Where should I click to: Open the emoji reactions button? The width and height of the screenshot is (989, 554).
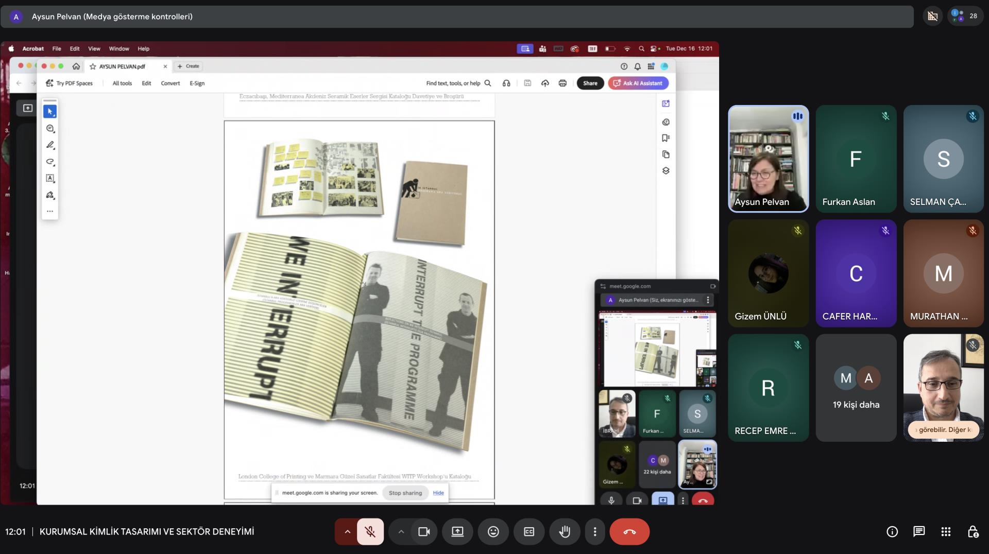[493, 532]
